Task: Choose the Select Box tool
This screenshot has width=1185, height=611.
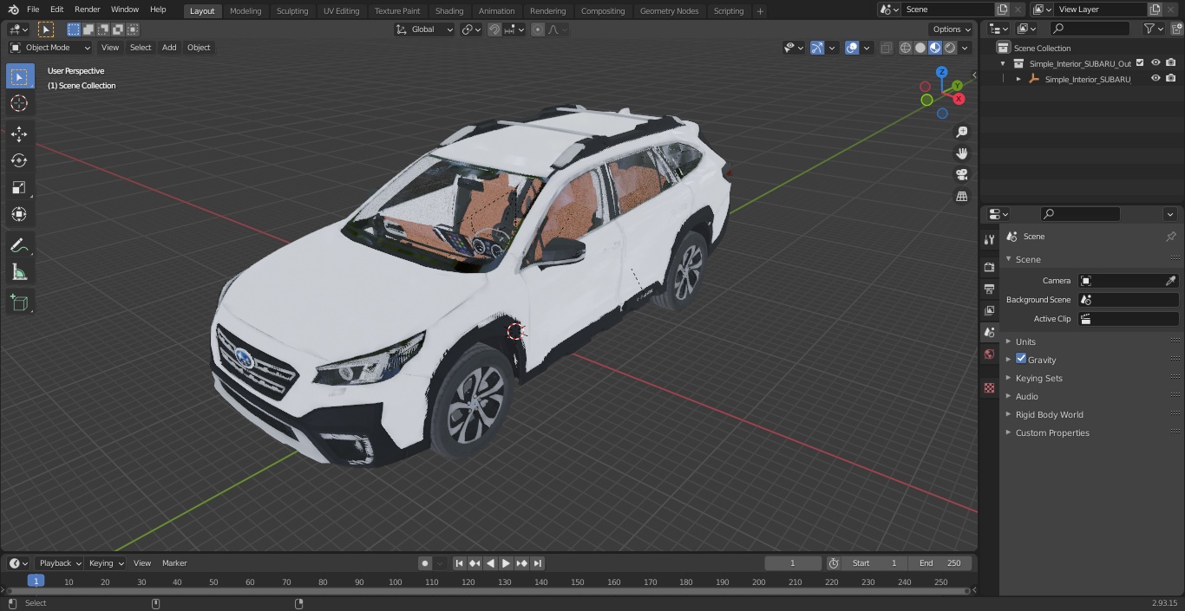Action: (19, 76)
